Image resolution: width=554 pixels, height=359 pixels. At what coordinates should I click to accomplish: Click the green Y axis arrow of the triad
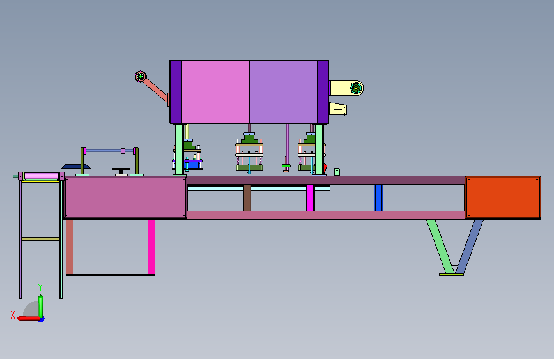[41, 306]
